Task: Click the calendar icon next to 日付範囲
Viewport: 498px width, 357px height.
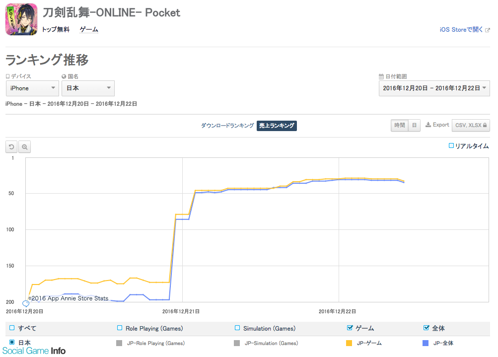Action: coord(381,76)
